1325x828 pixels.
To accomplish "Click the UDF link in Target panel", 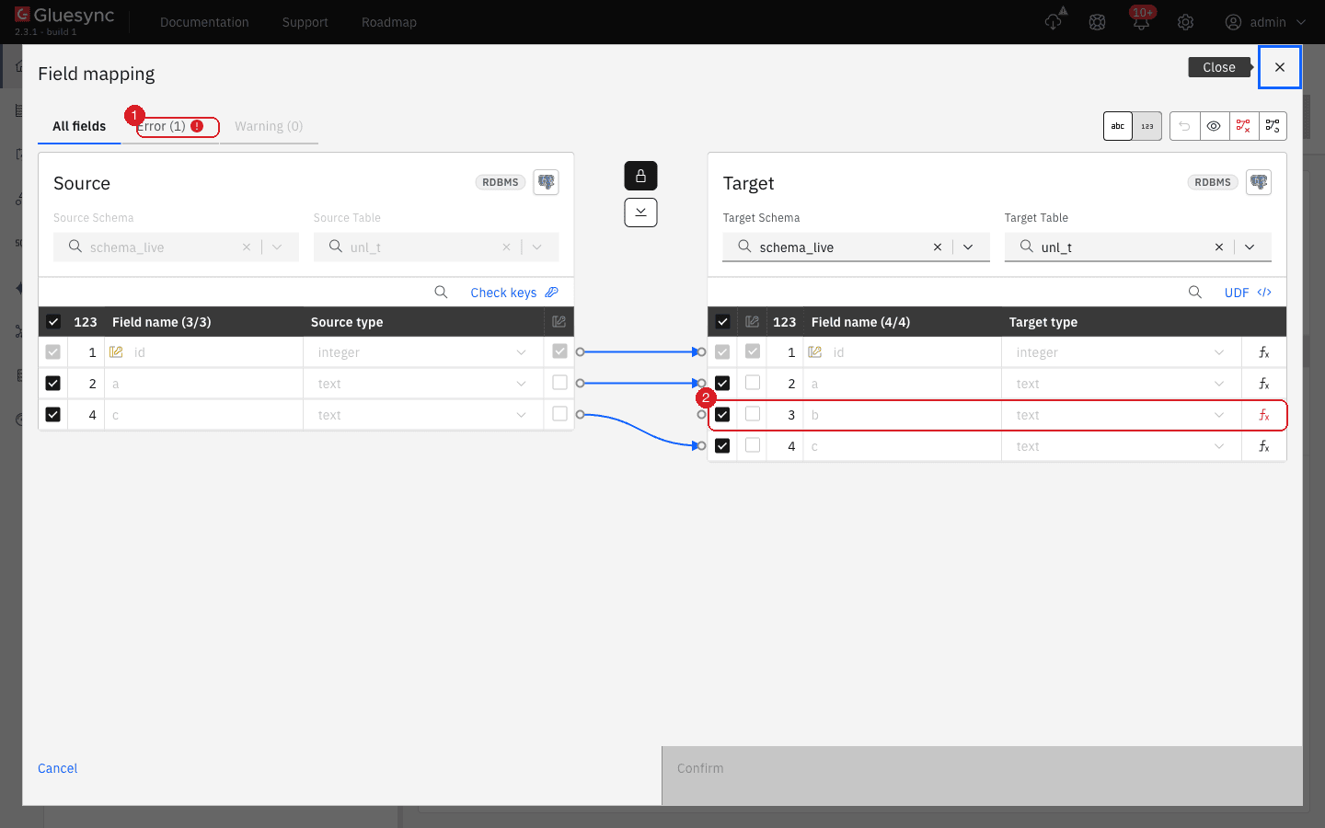I will pos(1248,293).
